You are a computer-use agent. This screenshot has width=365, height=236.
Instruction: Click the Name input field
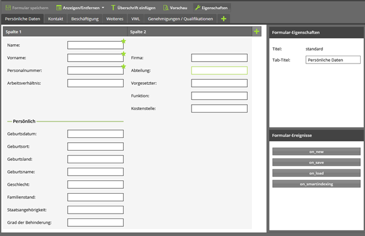click(95, 45)
